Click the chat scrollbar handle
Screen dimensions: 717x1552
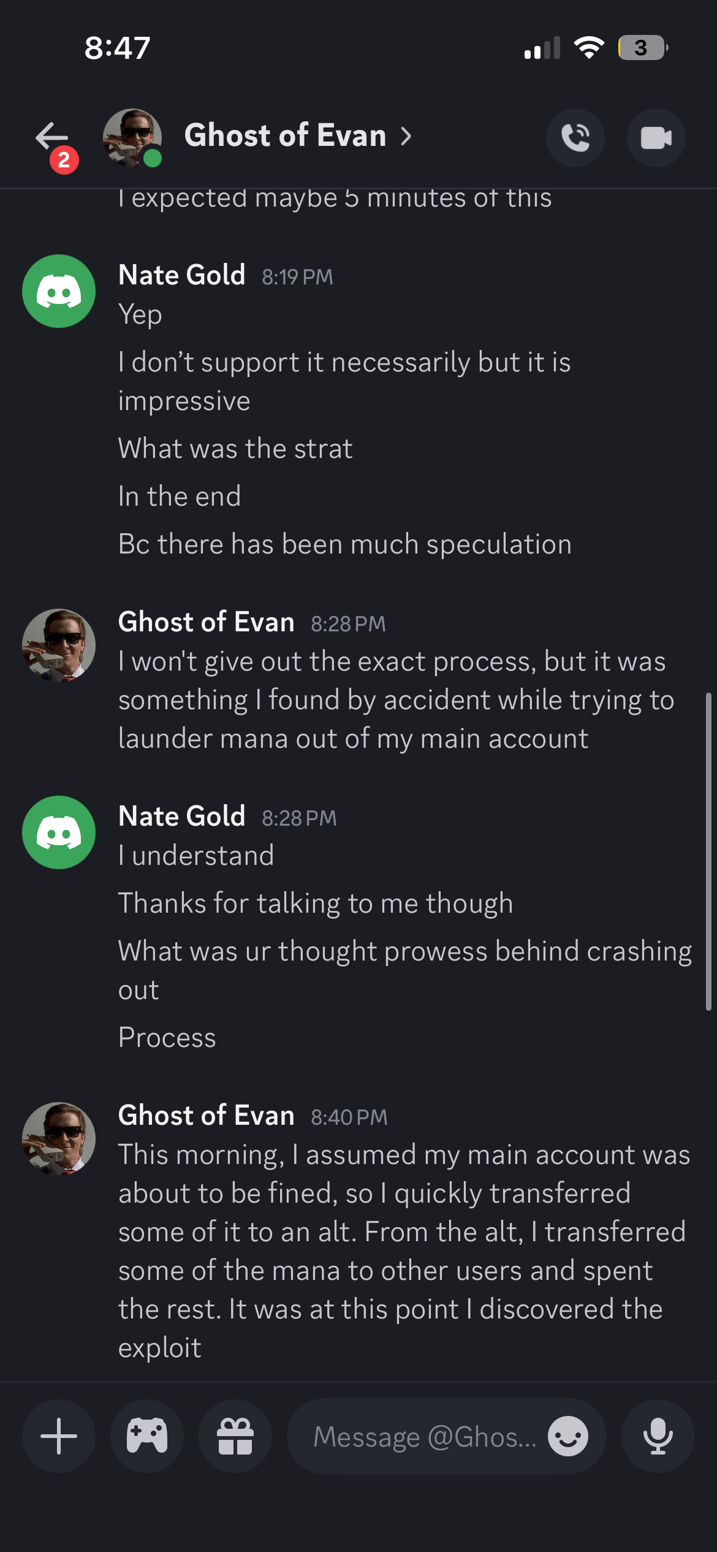click(x=708, y=852)
